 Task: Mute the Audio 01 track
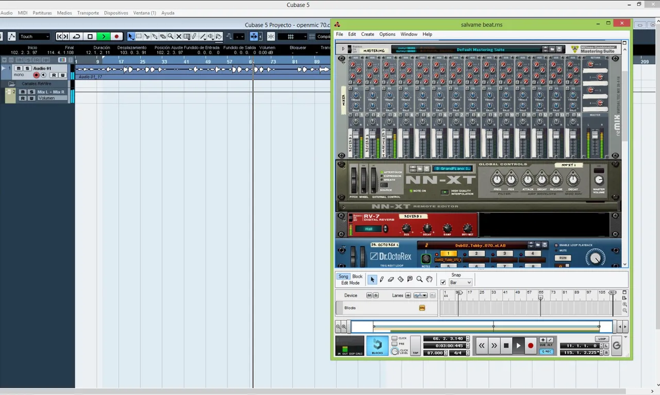coord(19,69)
